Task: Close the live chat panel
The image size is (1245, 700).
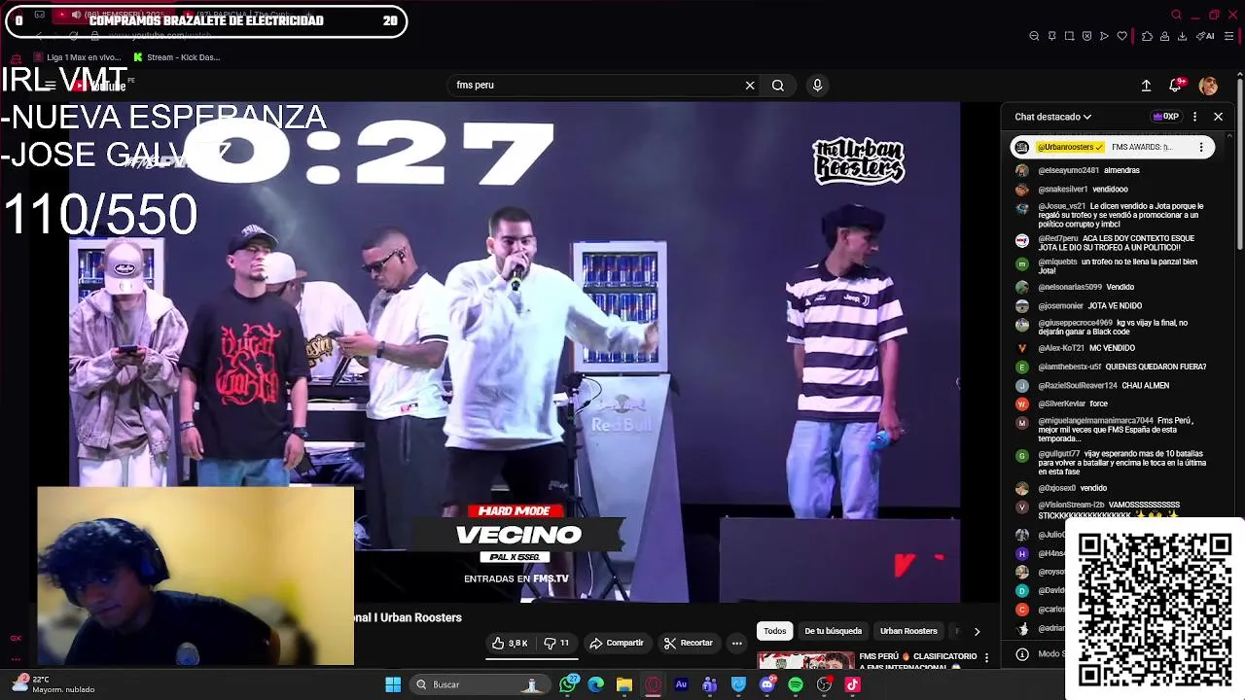Action: 1218,117
